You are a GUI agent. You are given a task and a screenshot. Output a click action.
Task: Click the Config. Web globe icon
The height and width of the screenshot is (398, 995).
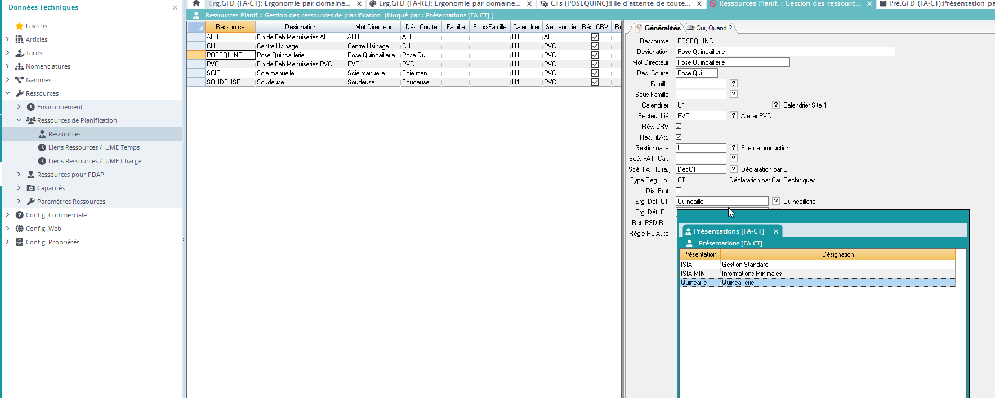point(19,229)
